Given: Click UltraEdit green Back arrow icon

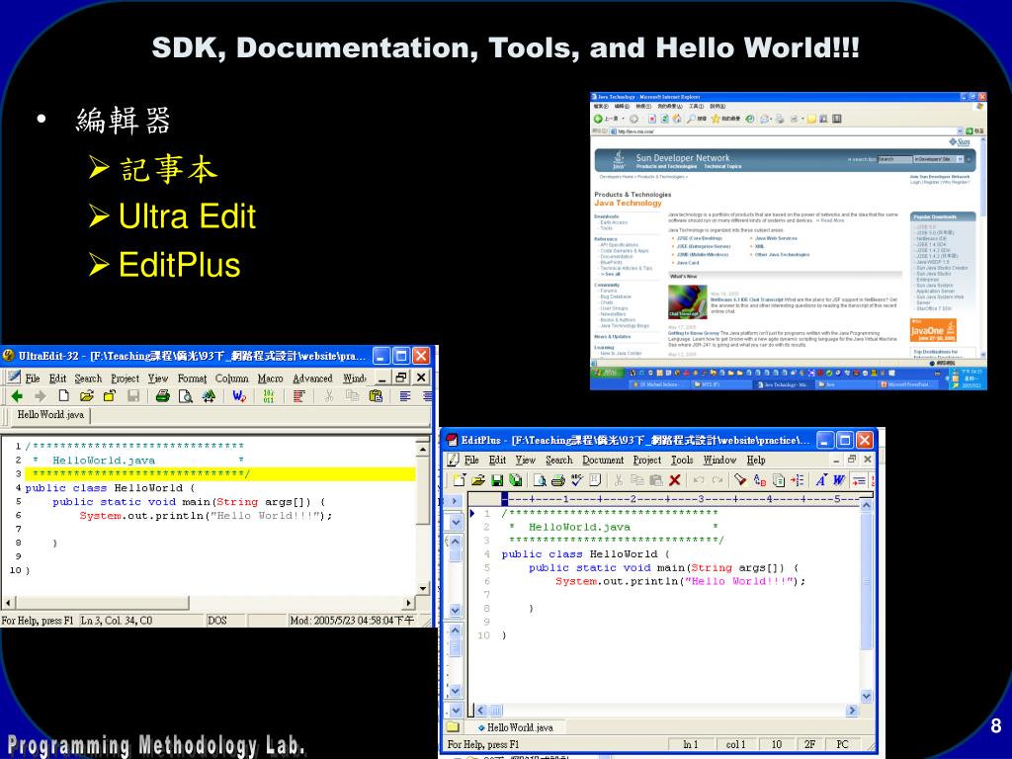Looking at the screenshot, I should [x=17, y=395].
